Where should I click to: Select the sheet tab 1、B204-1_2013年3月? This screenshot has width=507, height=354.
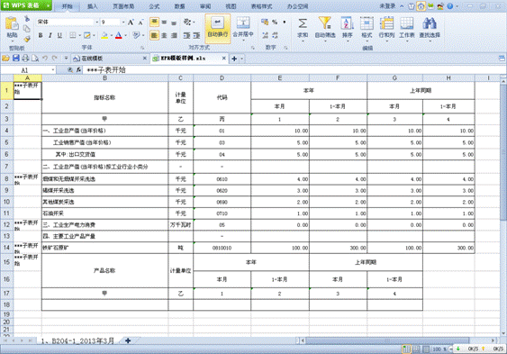(x=77, y=340)
